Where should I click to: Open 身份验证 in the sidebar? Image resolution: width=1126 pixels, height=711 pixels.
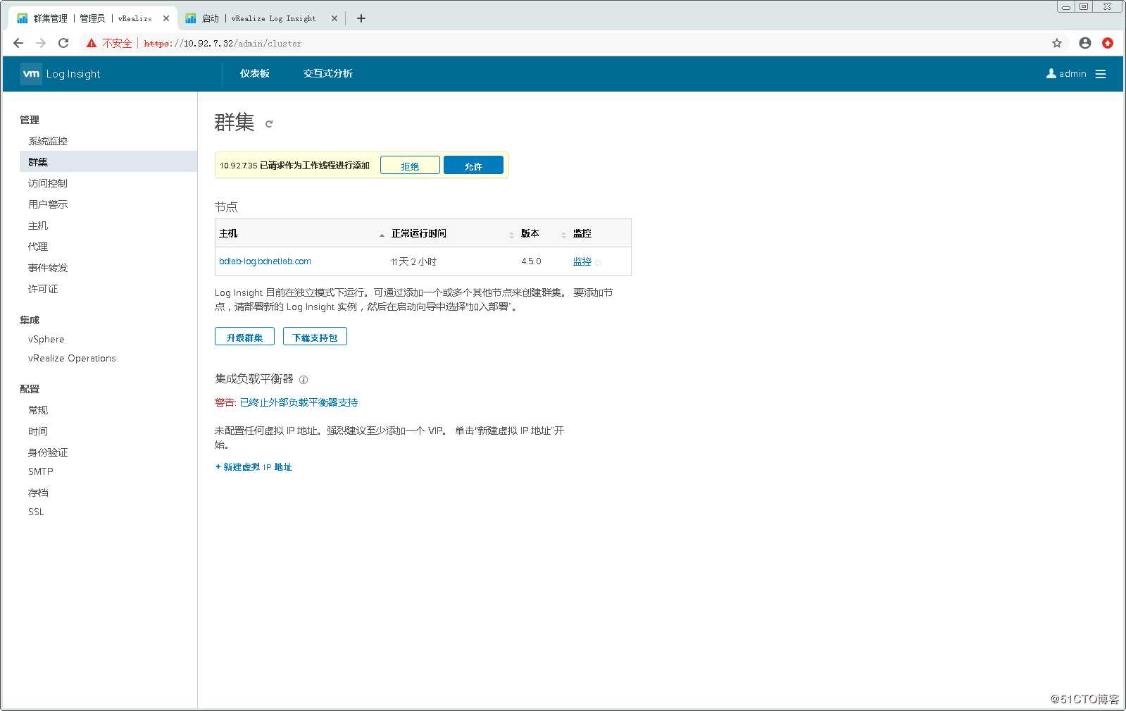[48, 452]
